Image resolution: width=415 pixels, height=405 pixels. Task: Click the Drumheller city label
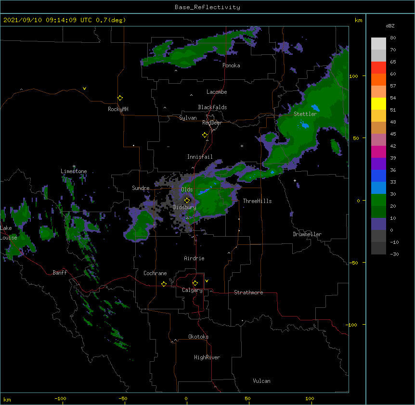point(307,234)
